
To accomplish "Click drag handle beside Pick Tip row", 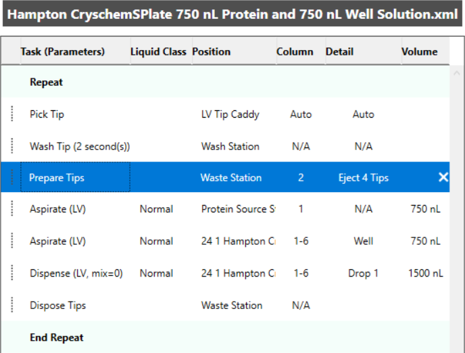I will 12,114.
